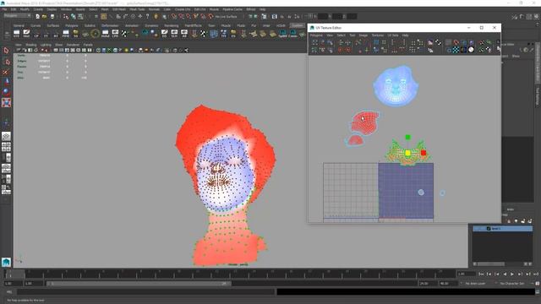Select the arrow Select tool in toolbox
Viewport: 541px width, 304px height.
pos(6,51)
